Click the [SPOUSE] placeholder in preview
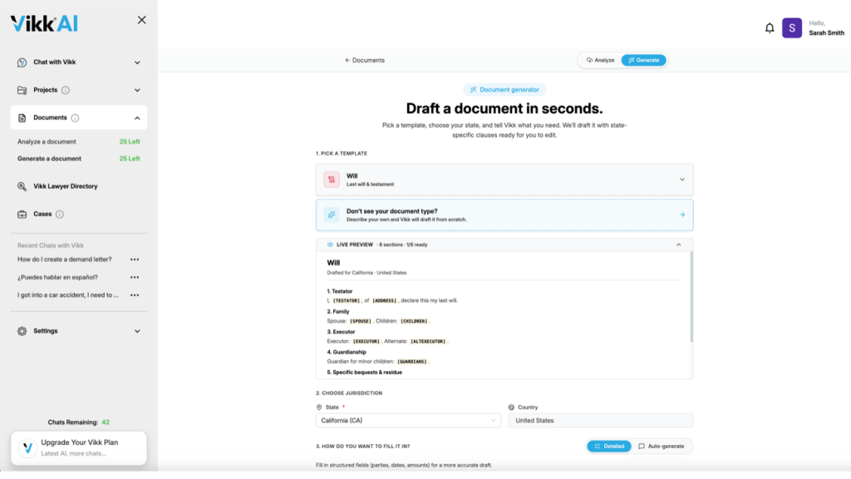The width and height of the screenshot is (851, 479). tap(361, 322)
